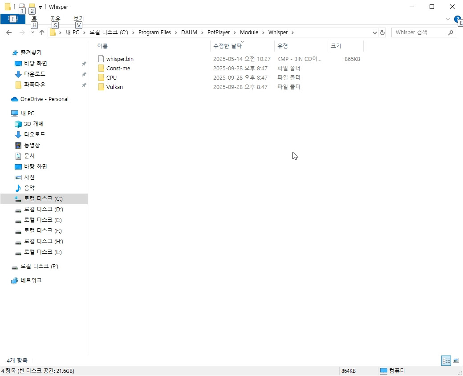463x376 pixels.
Task: Go to Module breadcrumb
Action: click(x=249, y=32)
